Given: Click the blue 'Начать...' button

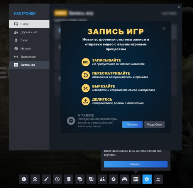Looking at the screenshot, I should 136,164.
